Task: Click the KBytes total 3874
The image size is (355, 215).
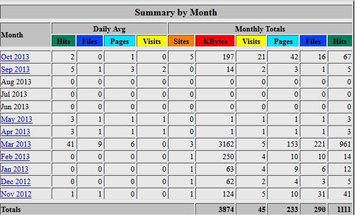Action: point(226,209)
